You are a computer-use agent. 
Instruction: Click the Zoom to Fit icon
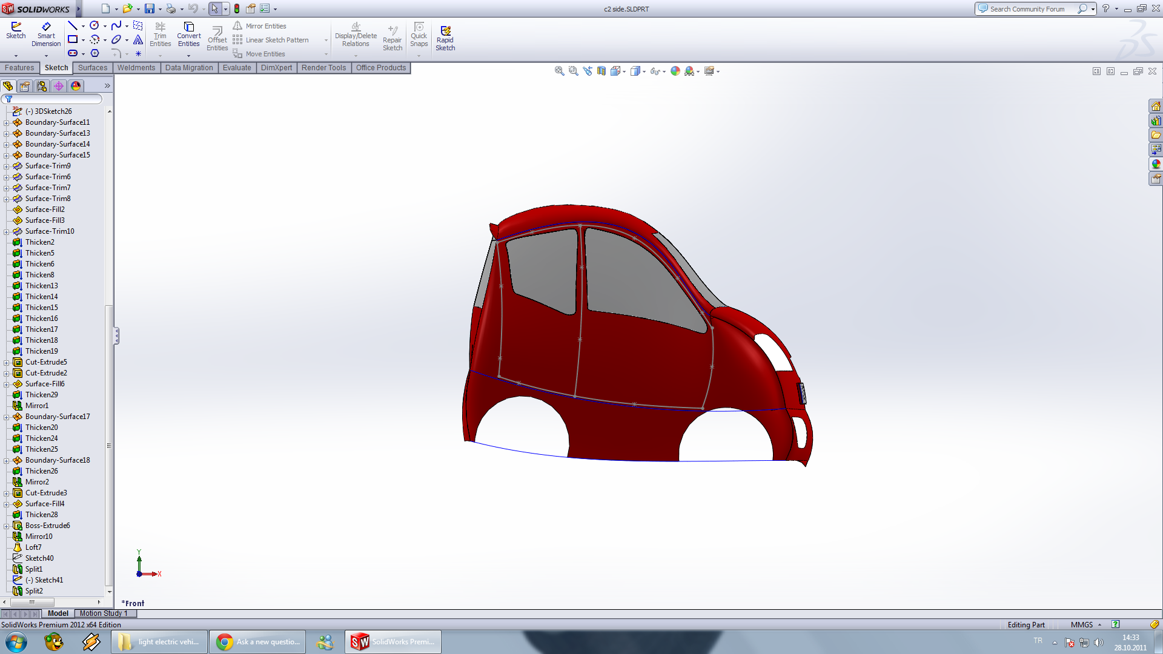coord(559,71)
